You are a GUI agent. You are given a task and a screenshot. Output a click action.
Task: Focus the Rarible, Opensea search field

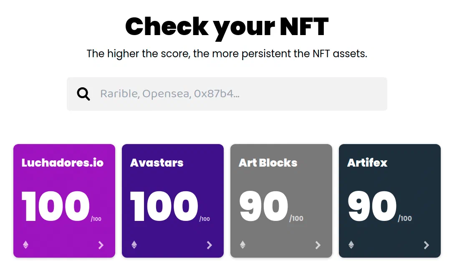pyautogui.click(x=227, y=94)
